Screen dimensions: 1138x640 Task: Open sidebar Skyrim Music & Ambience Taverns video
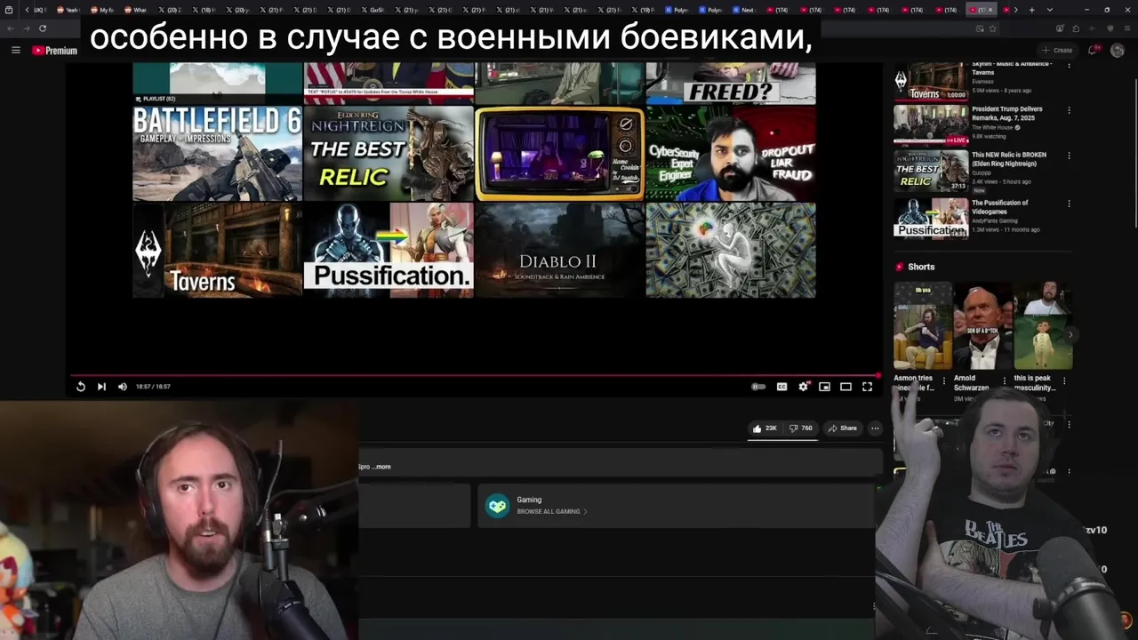[931, 81]
